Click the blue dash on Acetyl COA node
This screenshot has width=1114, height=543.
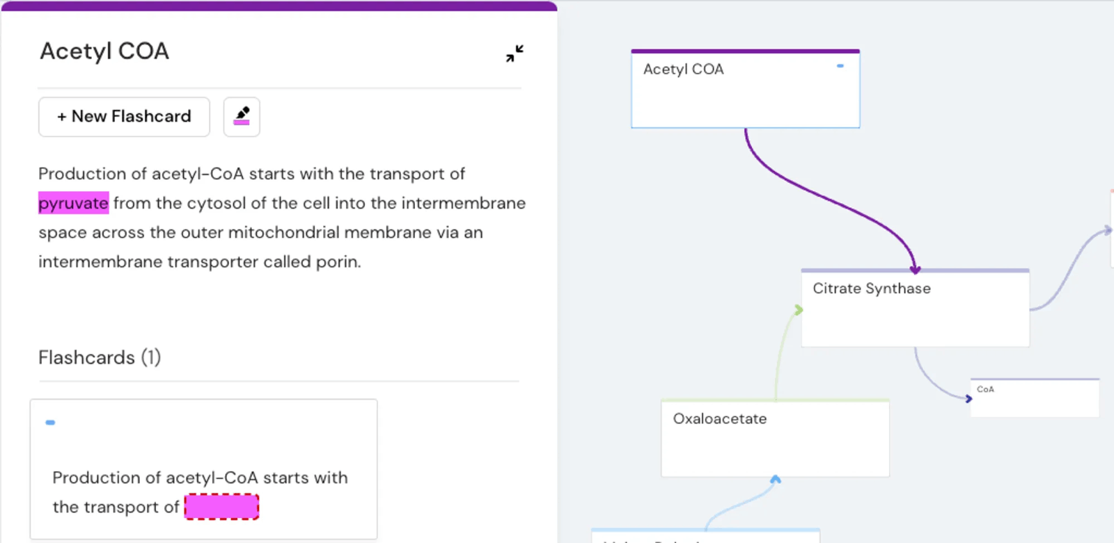pyautogui.click(x=840, y=66)
